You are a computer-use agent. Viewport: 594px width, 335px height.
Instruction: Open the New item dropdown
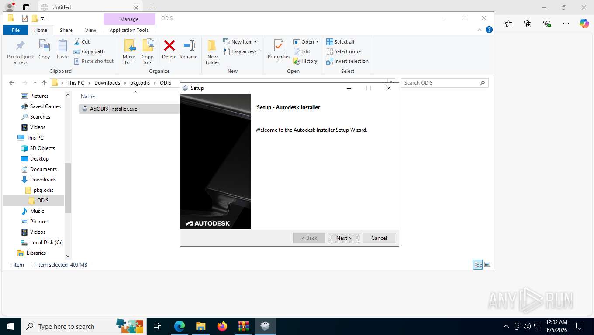(x=240, y=42)
